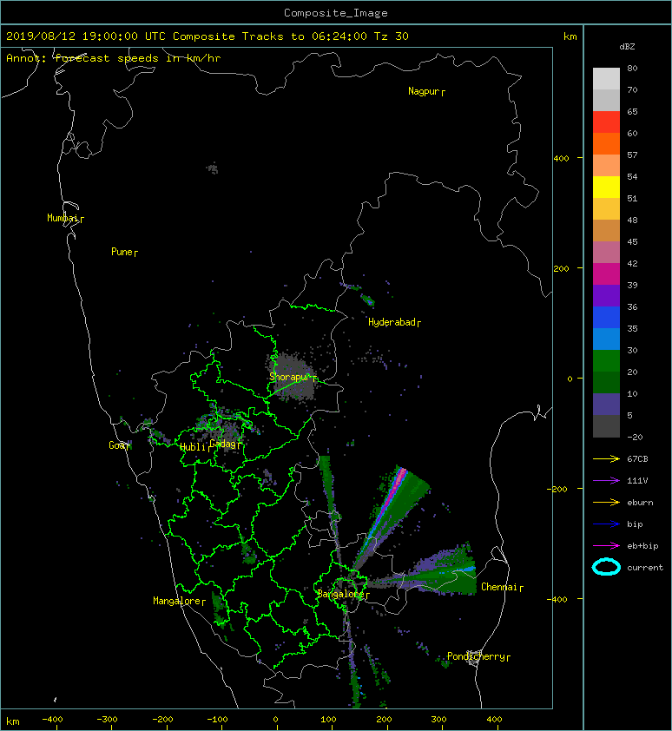Click the 'eburn' legend label
The height and width of the screenshot is (731, 672).
[640, 502]
